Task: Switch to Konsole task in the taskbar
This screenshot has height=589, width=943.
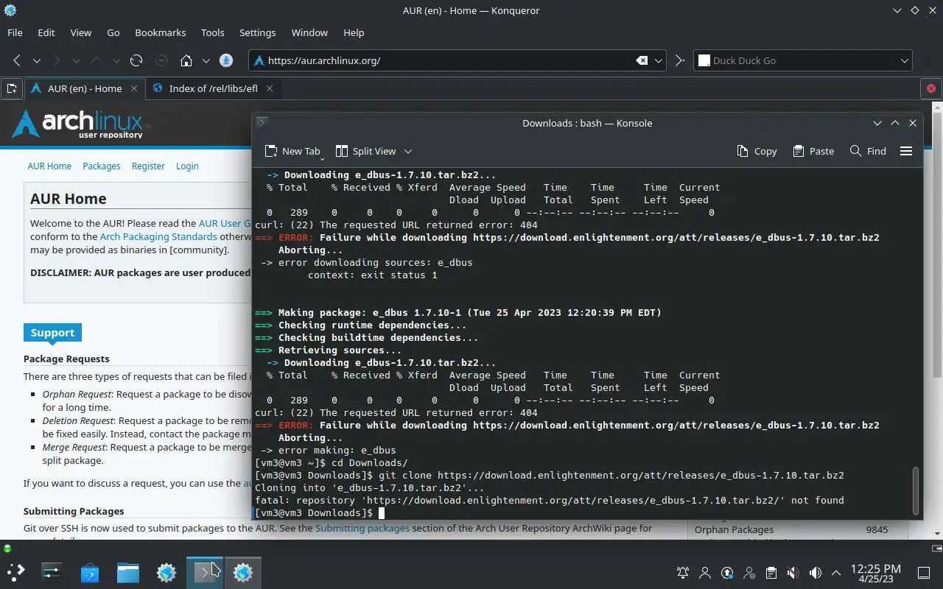Action: click(x=204, y=572)
